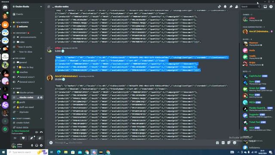
Task: Open the stuff-we-need channel
Action: pyautogui.click(x=27, y=107)
